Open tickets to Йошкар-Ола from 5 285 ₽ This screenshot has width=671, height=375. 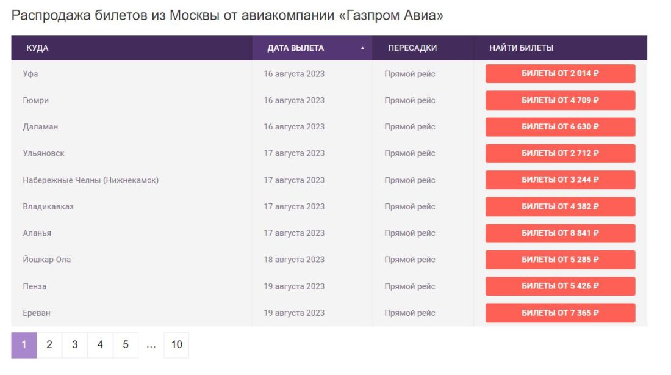click(559, 260)
